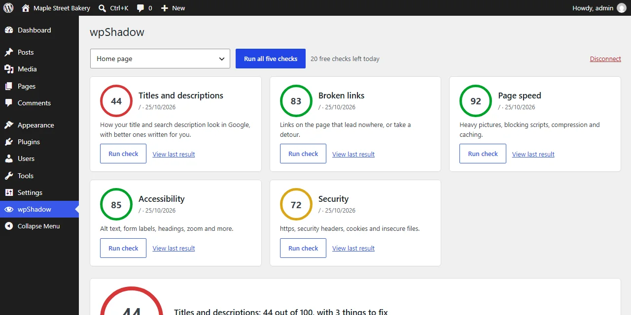This screenshot has width=631, height=315.
Task: Click the admin avatar icon
Action: coord(621,8)
